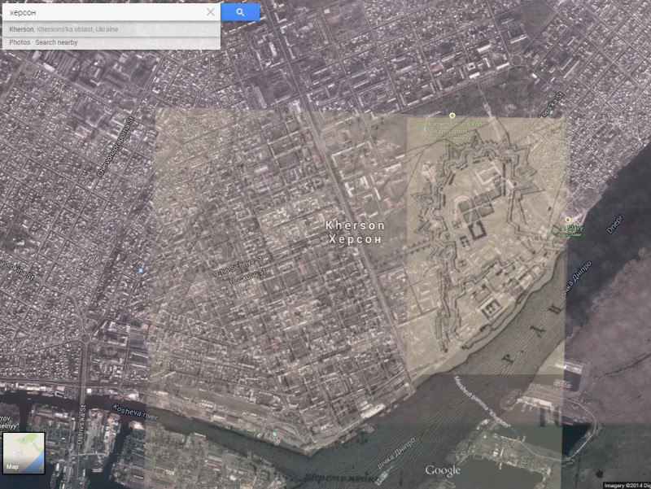Click the small blue marker on the left
This screenshot has width=651, height=489.
[x=141, y=270]
